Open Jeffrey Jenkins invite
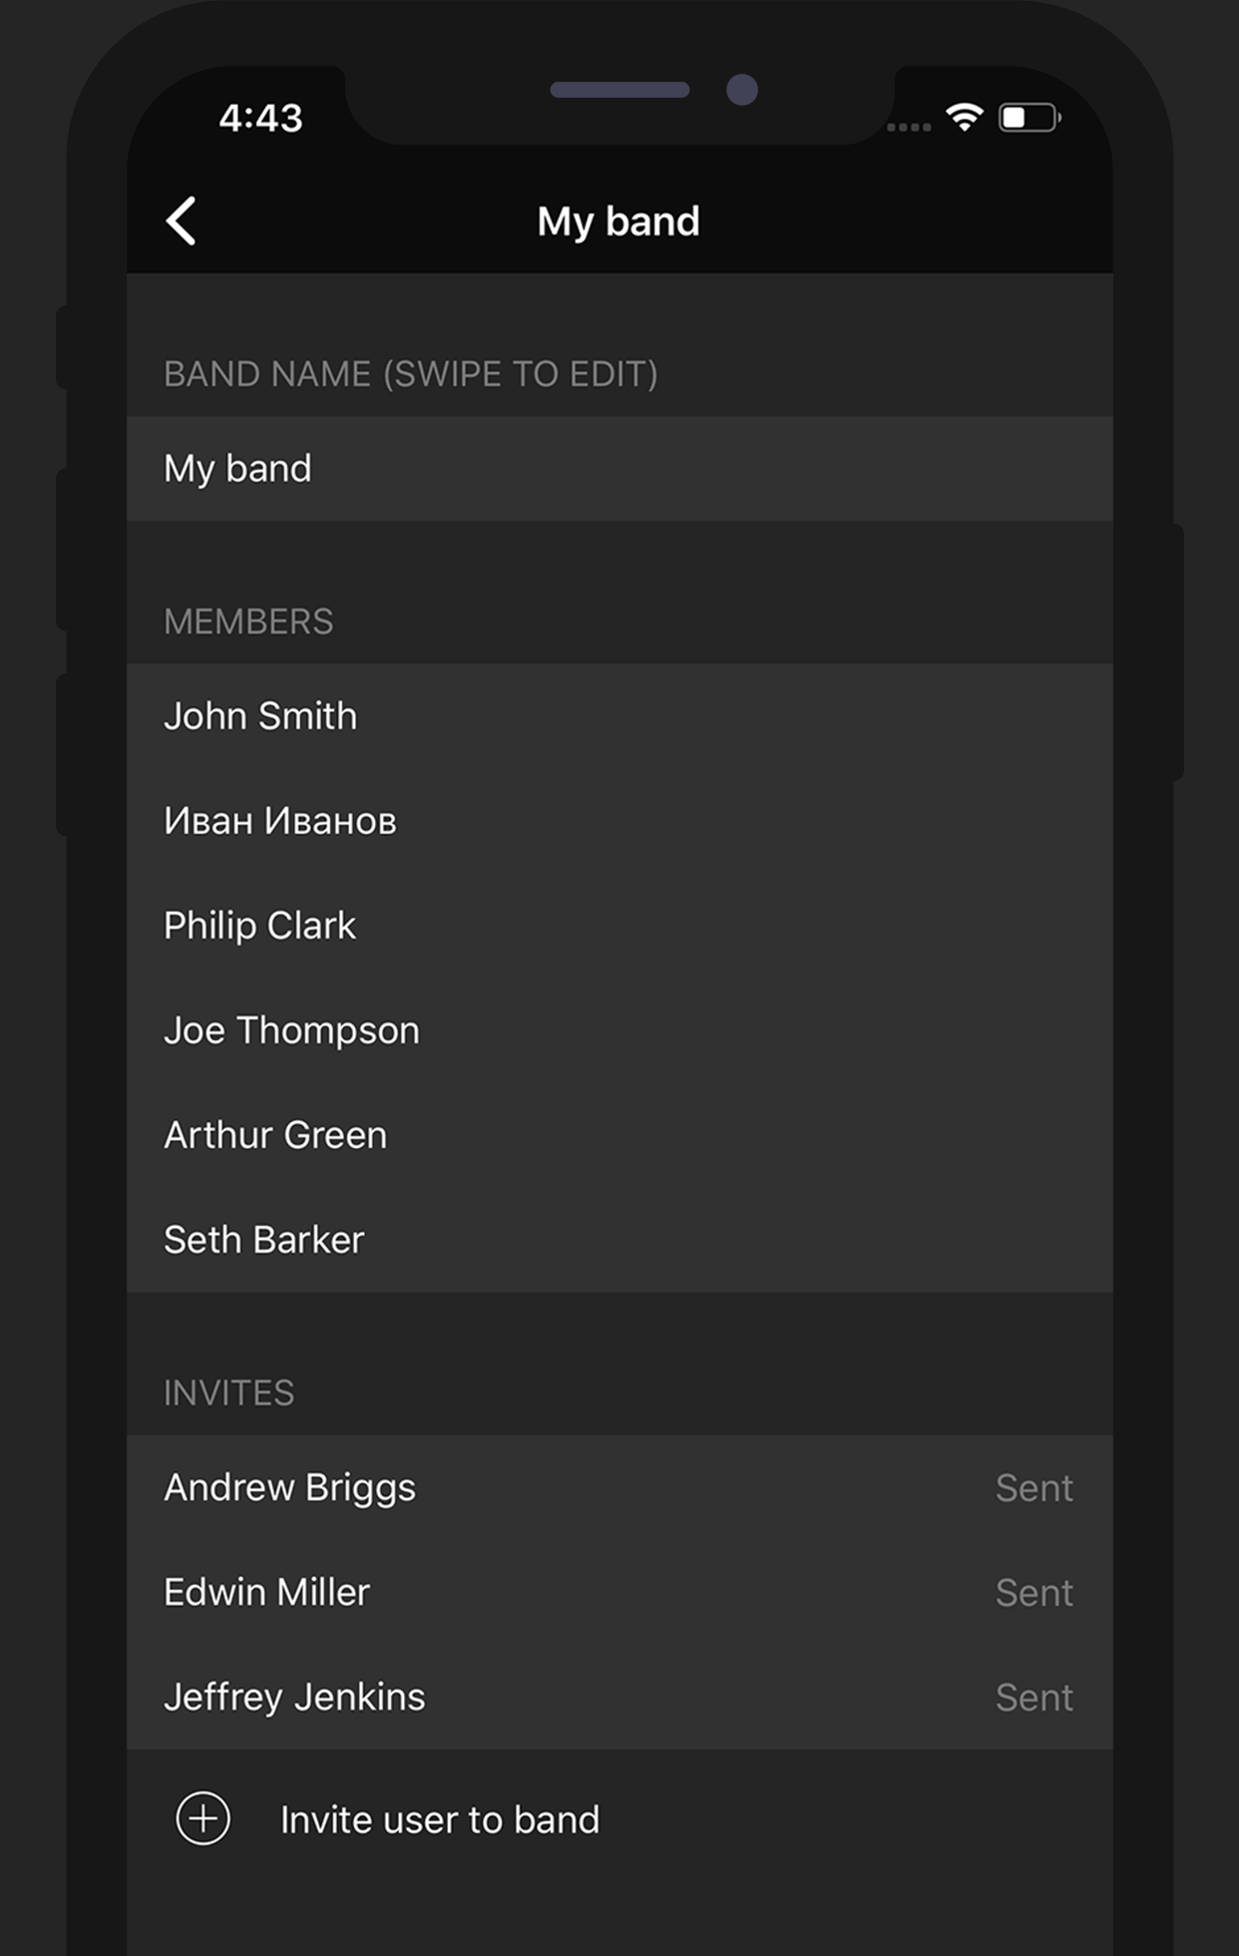 click(619, 1697)
